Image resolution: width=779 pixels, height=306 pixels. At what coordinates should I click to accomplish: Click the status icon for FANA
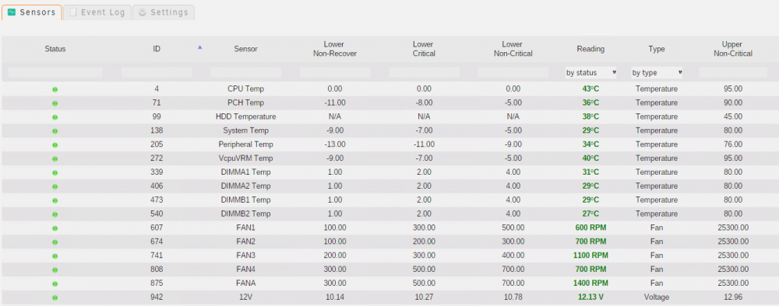[55, 283]
